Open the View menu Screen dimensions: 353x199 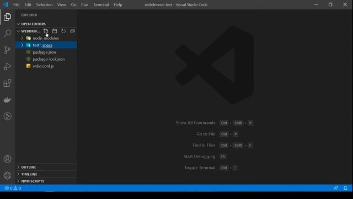[61, 4]
